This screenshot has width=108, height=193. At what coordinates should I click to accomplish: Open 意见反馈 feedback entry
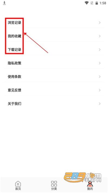pyautogui.click(x=54, y=90)
